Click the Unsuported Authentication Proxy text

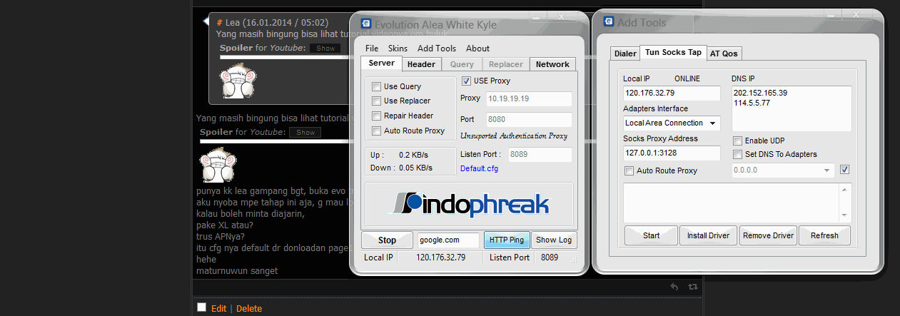pos(514,136)
